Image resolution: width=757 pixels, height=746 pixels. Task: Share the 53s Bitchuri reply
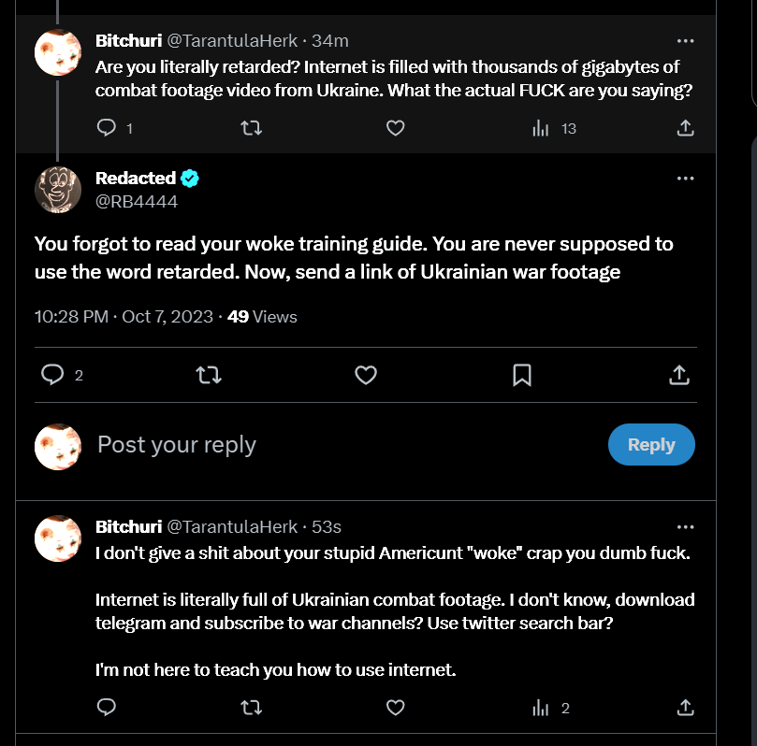click(x=685, y=708)
